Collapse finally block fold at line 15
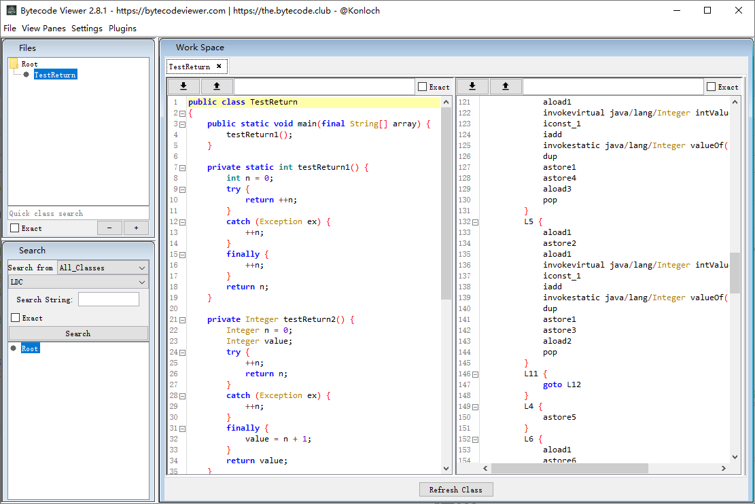Screen dimensions: 755x504 (x=183, y=255)
